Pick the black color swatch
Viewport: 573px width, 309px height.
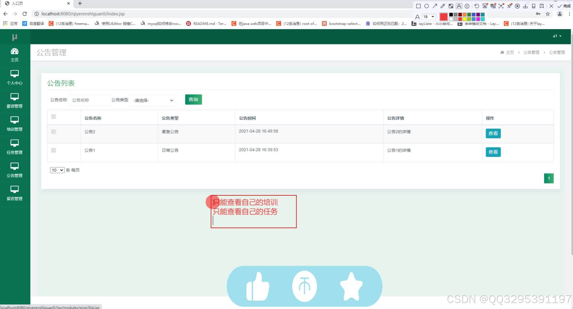(451, 15)
